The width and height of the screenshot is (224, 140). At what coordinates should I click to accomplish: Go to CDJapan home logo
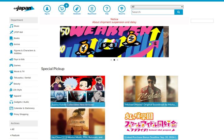(24, 9)
